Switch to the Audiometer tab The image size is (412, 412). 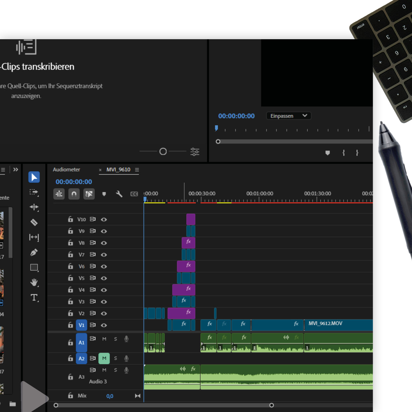point(66,169)
